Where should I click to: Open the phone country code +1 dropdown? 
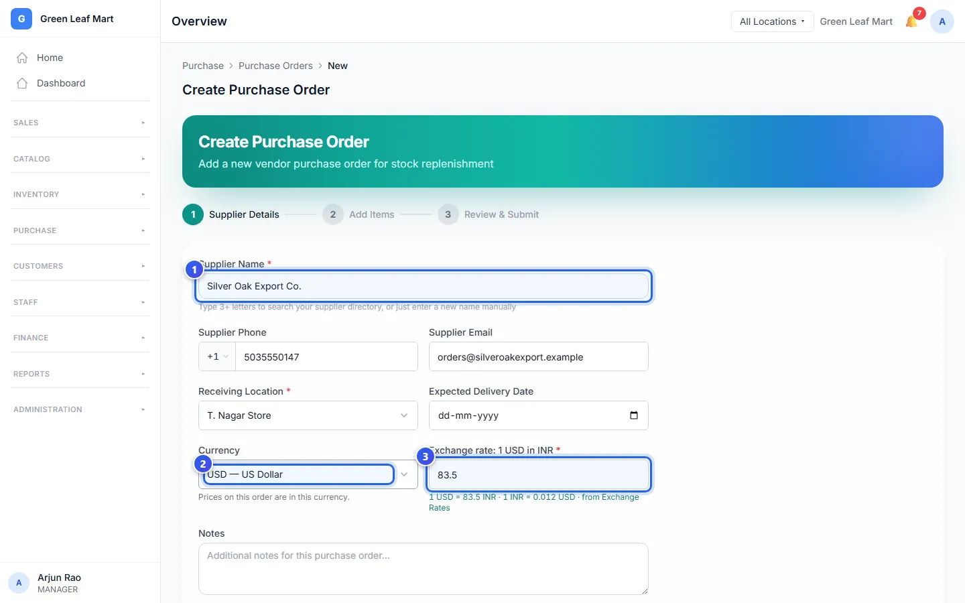click(217, 356)
